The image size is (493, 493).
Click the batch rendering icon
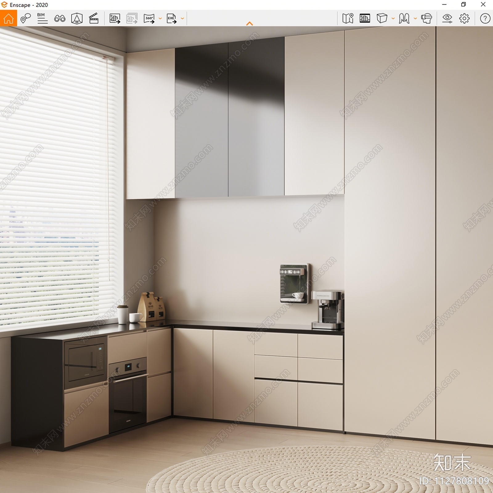tap(132, 18)
